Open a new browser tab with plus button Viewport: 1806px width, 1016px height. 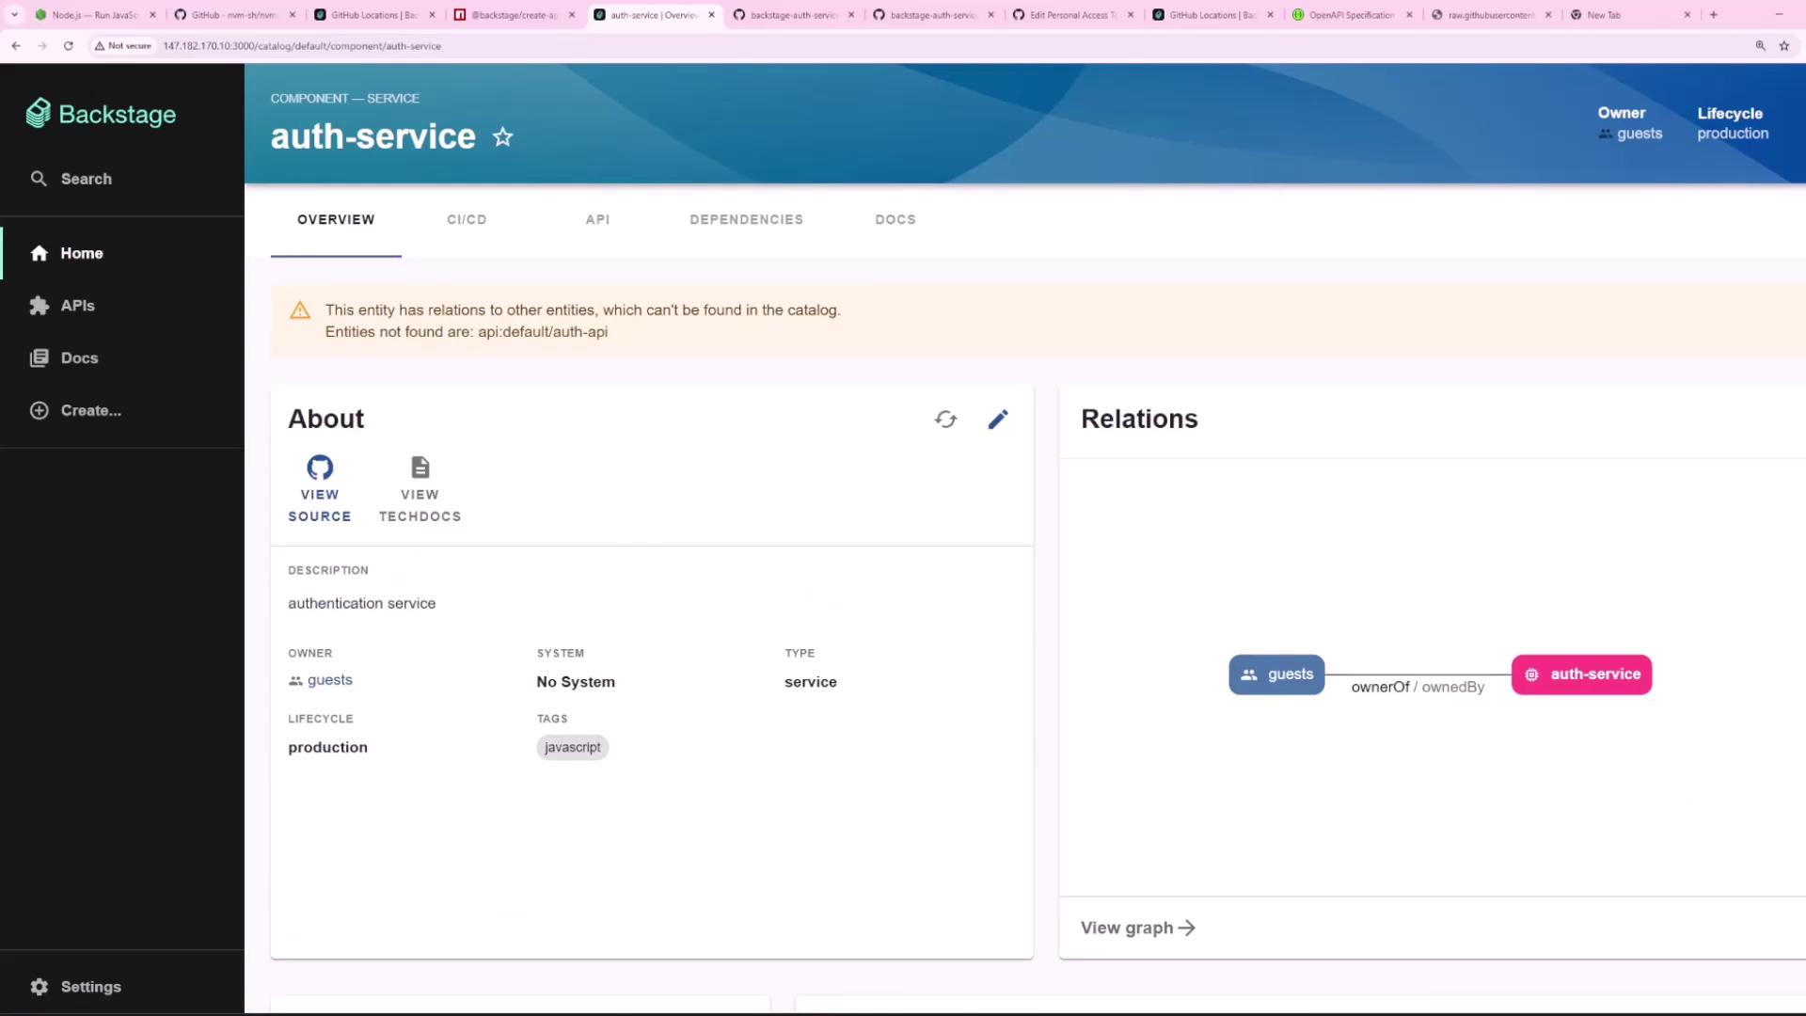pyautogui.click(x=1714, y=15)
